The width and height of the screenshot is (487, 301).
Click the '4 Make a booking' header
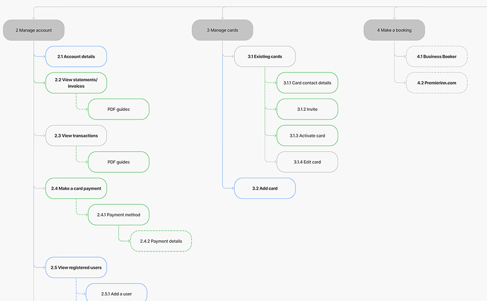(x=394, y=30)
